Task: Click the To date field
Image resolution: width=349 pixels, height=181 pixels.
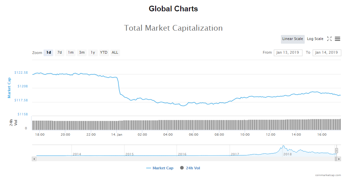Action: coord(327,53)
